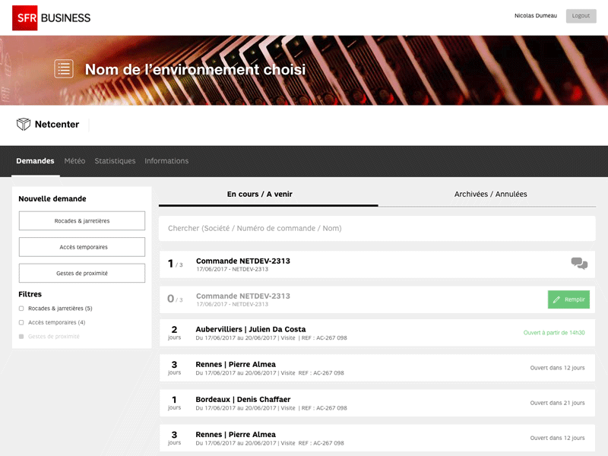Open chat for Commande NETDEV-2313

pos(578,262)
